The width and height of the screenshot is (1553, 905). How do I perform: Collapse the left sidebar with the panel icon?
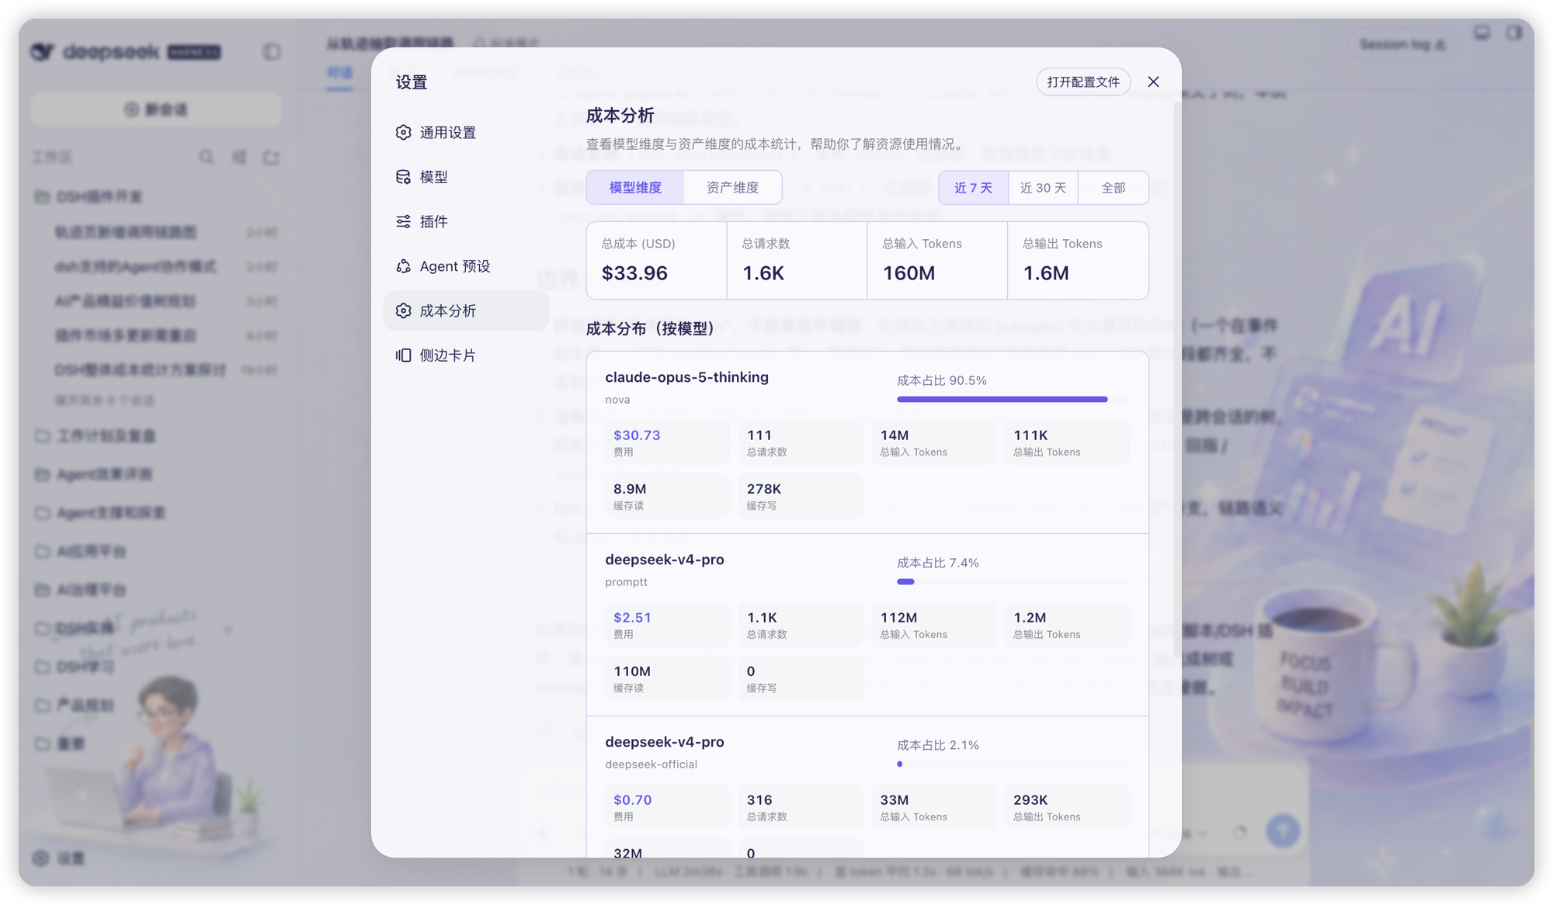271,52
